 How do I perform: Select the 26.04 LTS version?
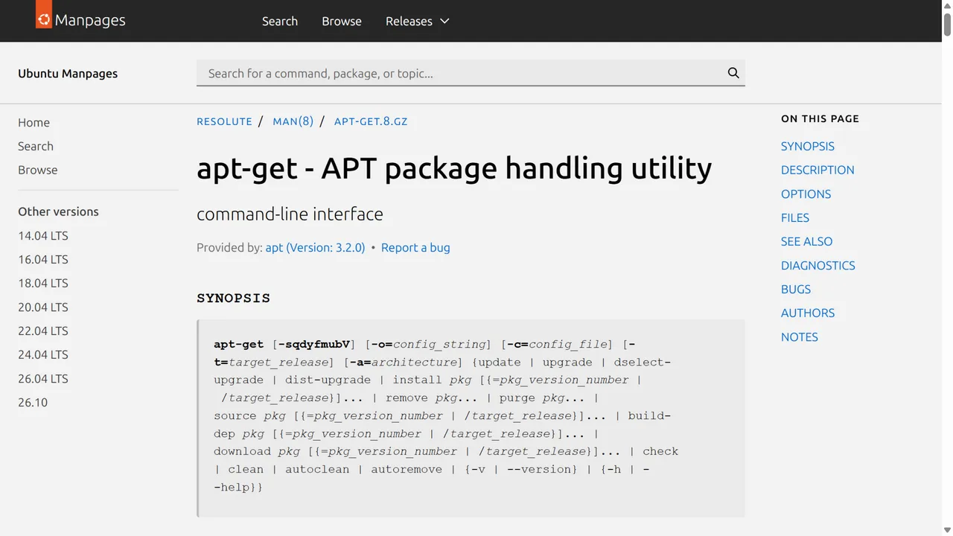pyautogui.click(x=43, y=378)
